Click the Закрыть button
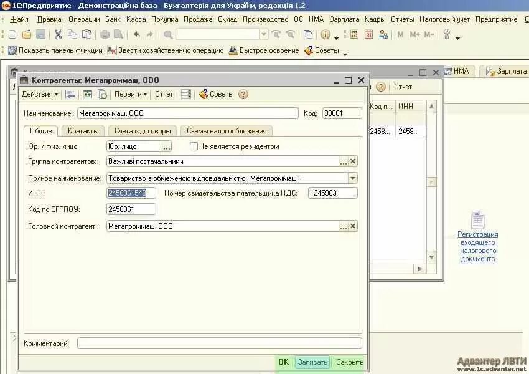This screenshot has height=374, width=529. (x=350, y=362)
